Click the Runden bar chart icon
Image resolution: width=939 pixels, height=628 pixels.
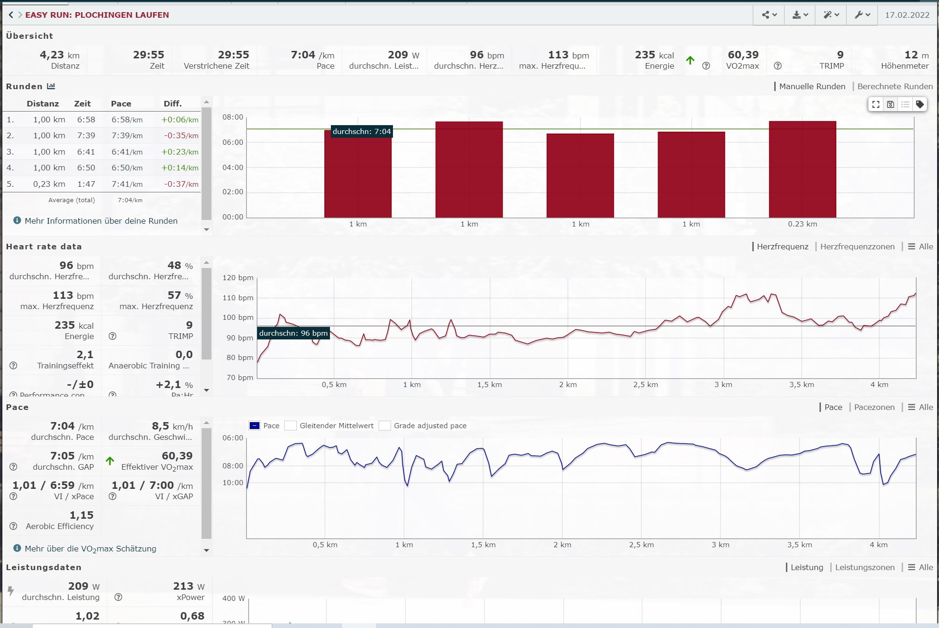(x=51, y=86)
